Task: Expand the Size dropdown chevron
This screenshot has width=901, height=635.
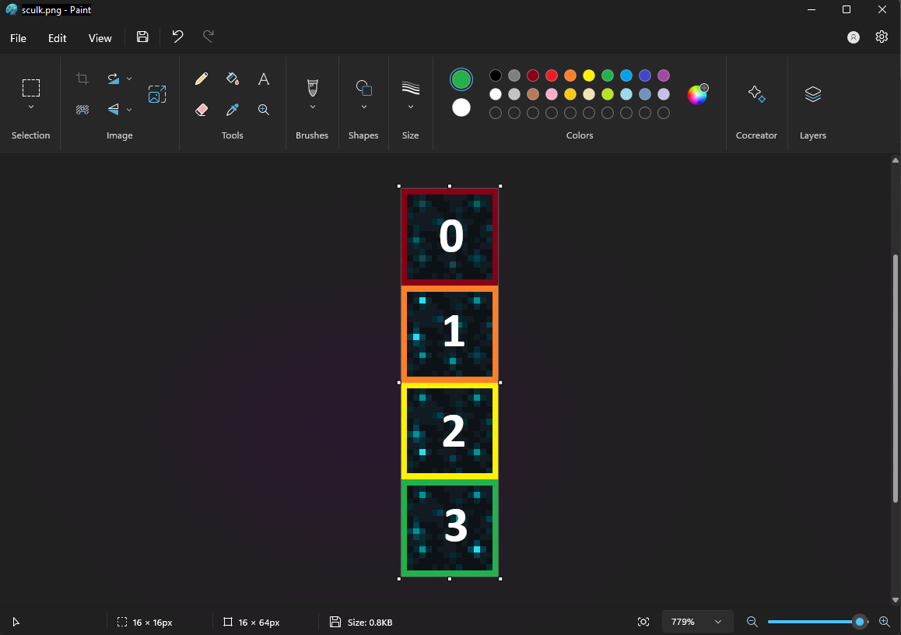Action: [410, 107]
